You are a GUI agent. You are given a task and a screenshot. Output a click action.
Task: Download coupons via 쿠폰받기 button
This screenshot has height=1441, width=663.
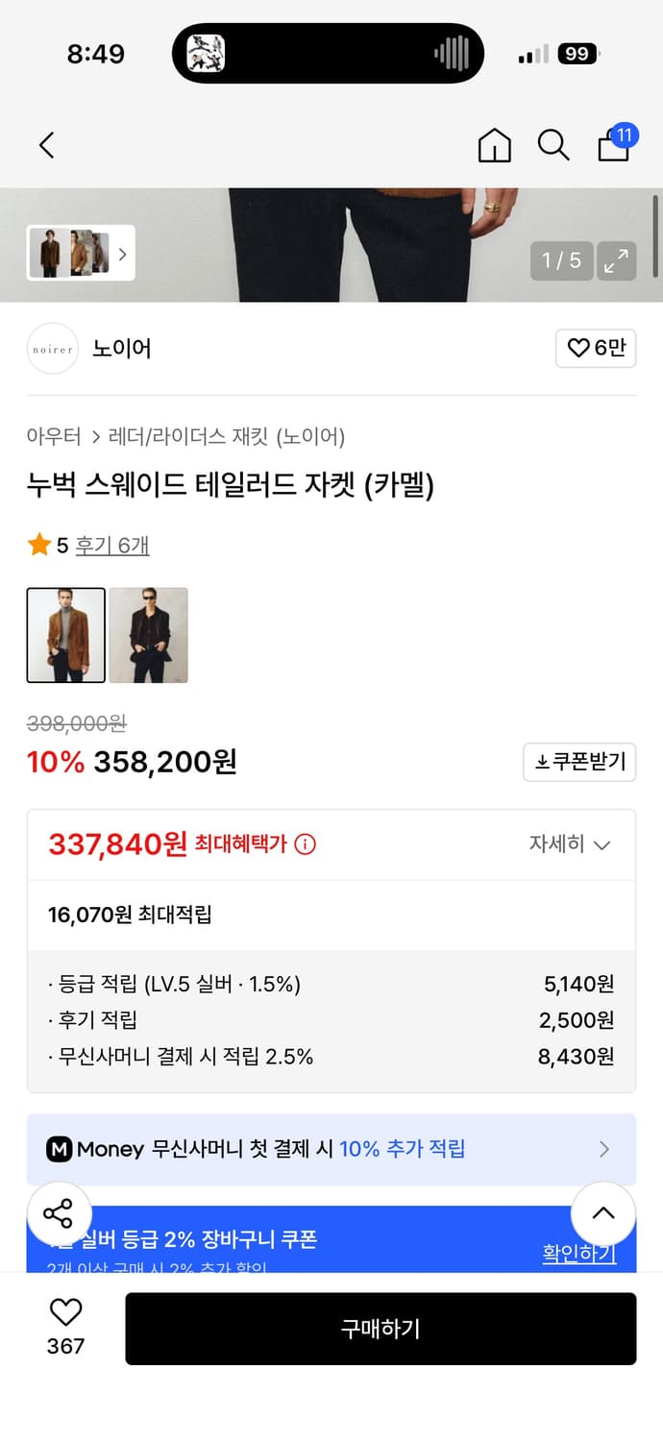[579, 762]
